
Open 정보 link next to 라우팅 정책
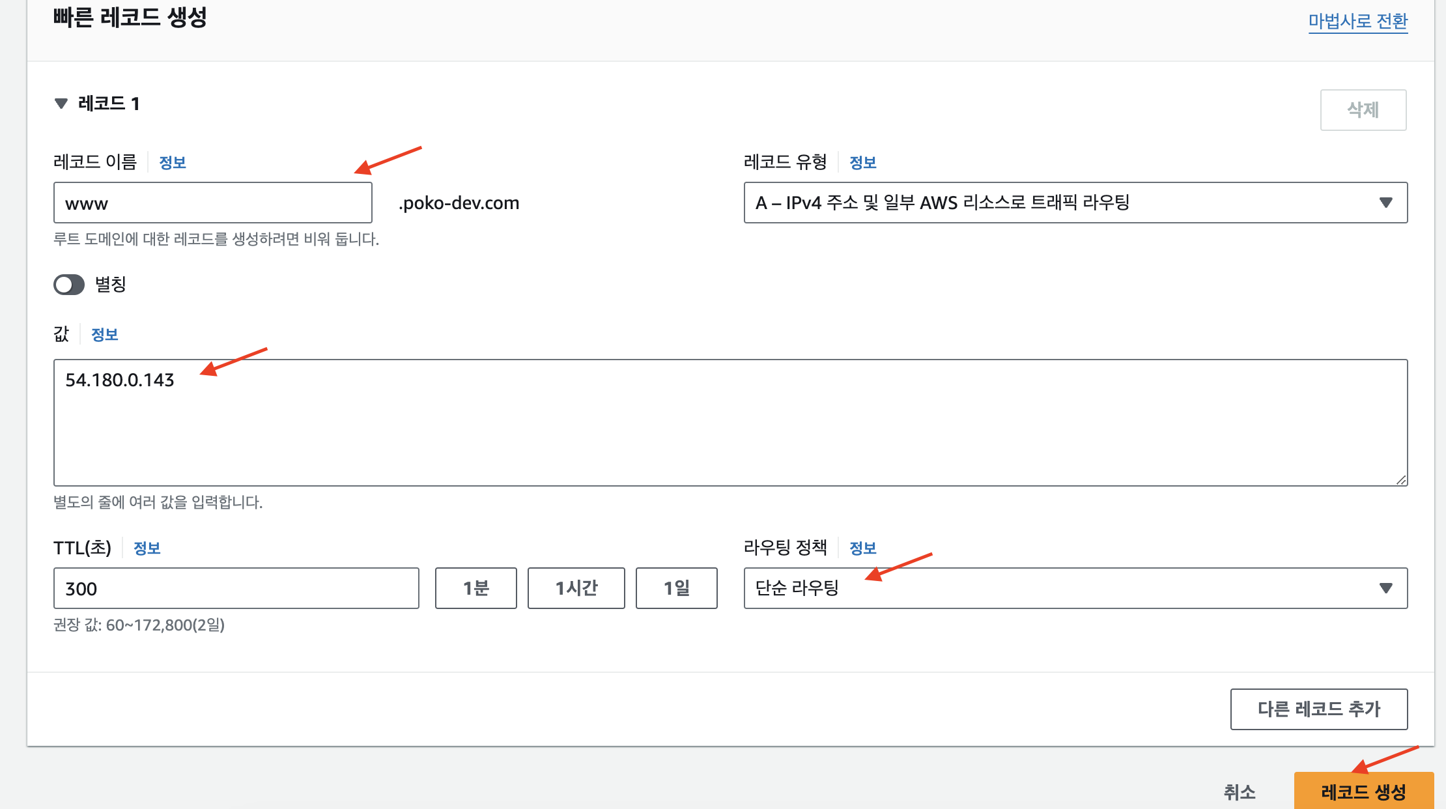(862, 548)
